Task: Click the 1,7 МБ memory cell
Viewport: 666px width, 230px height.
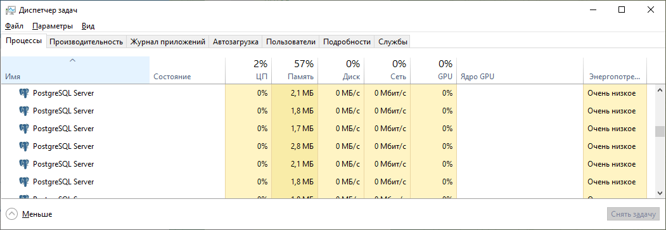Action: (295, 129)
